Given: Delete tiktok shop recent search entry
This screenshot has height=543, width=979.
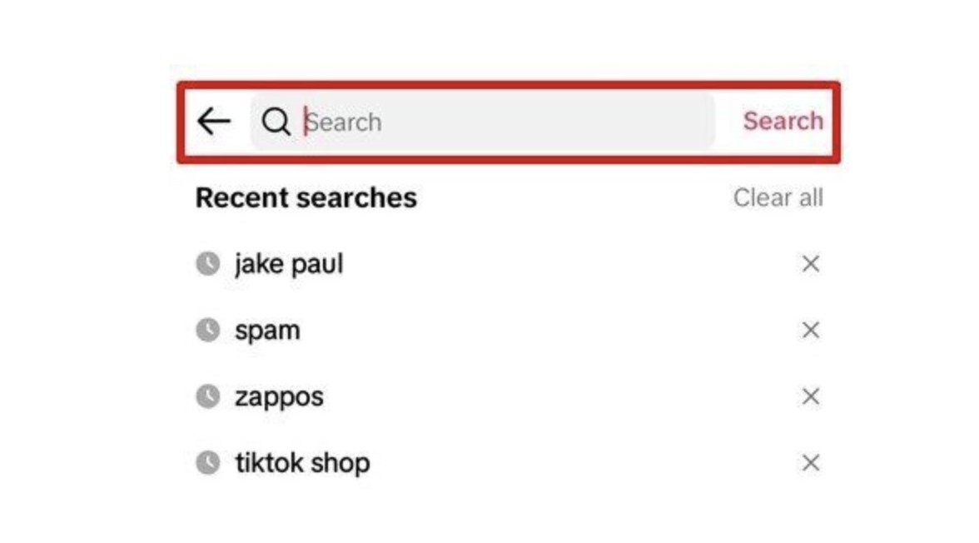Looking at the screenshot, I should pos(810,463).
